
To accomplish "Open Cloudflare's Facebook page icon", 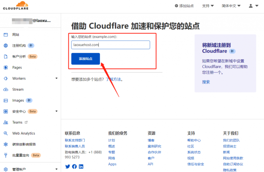I will 74,167.
